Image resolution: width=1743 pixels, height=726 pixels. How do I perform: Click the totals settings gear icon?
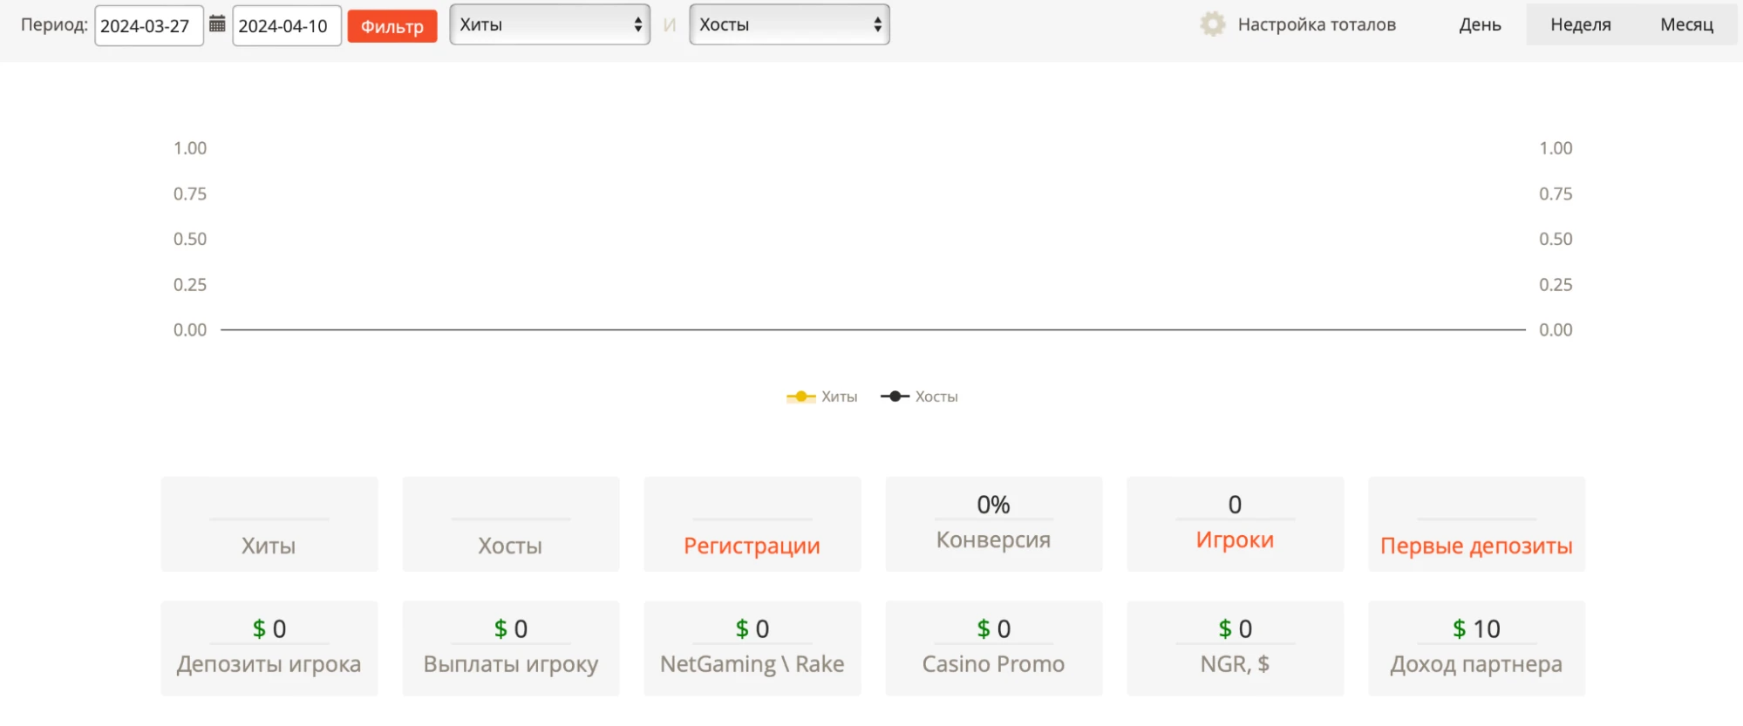coord(1212,24)
